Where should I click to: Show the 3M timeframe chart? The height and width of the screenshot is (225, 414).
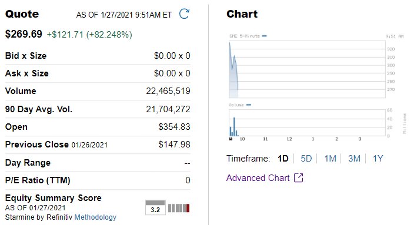coord(354,159)
